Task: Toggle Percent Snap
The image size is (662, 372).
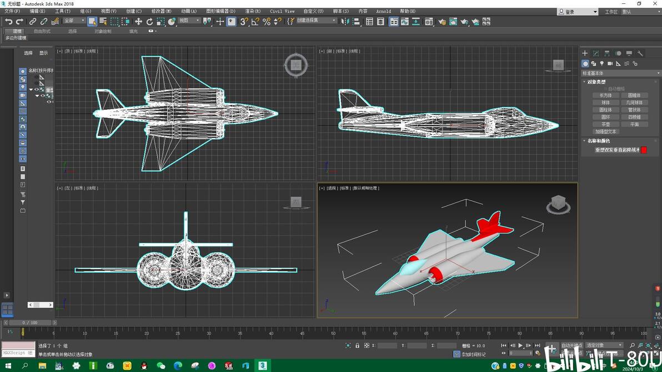Action: point(267,22)
